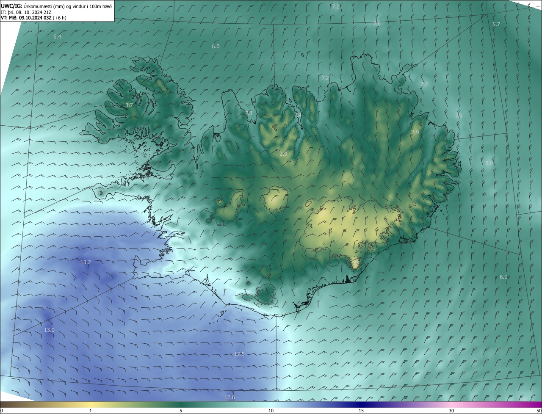542x414 pixels.
Task: Click the 12.5 value label
Action: coord(239,354)
